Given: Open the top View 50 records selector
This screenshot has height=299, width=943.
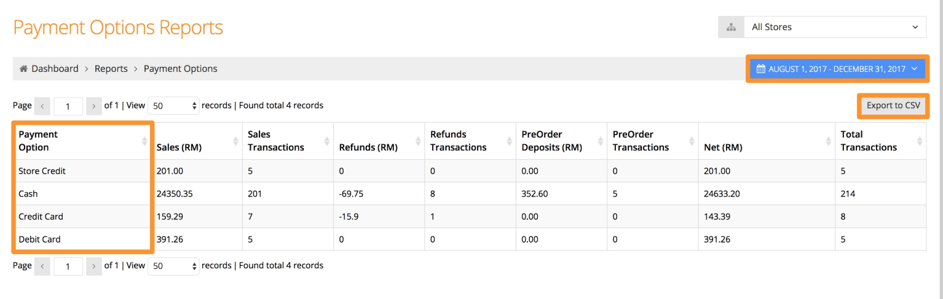Looking at the screenshot, I should [x=174, y=106].
